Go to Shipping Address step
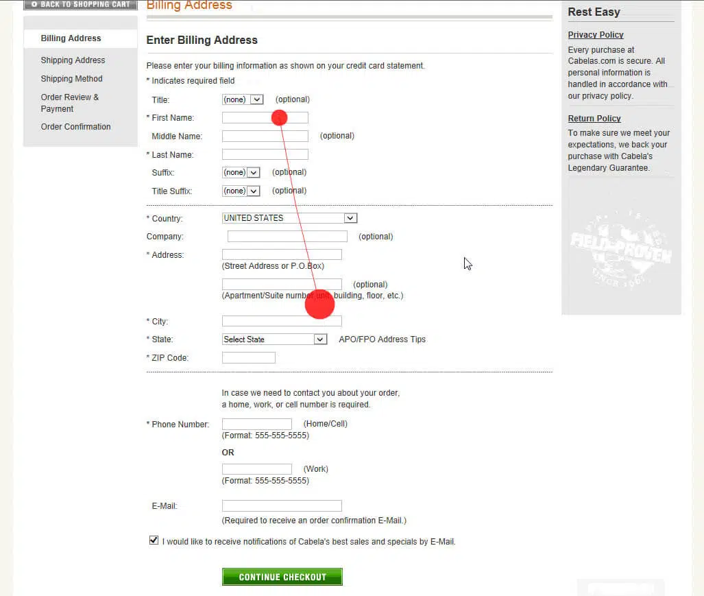 coord(73,60)
